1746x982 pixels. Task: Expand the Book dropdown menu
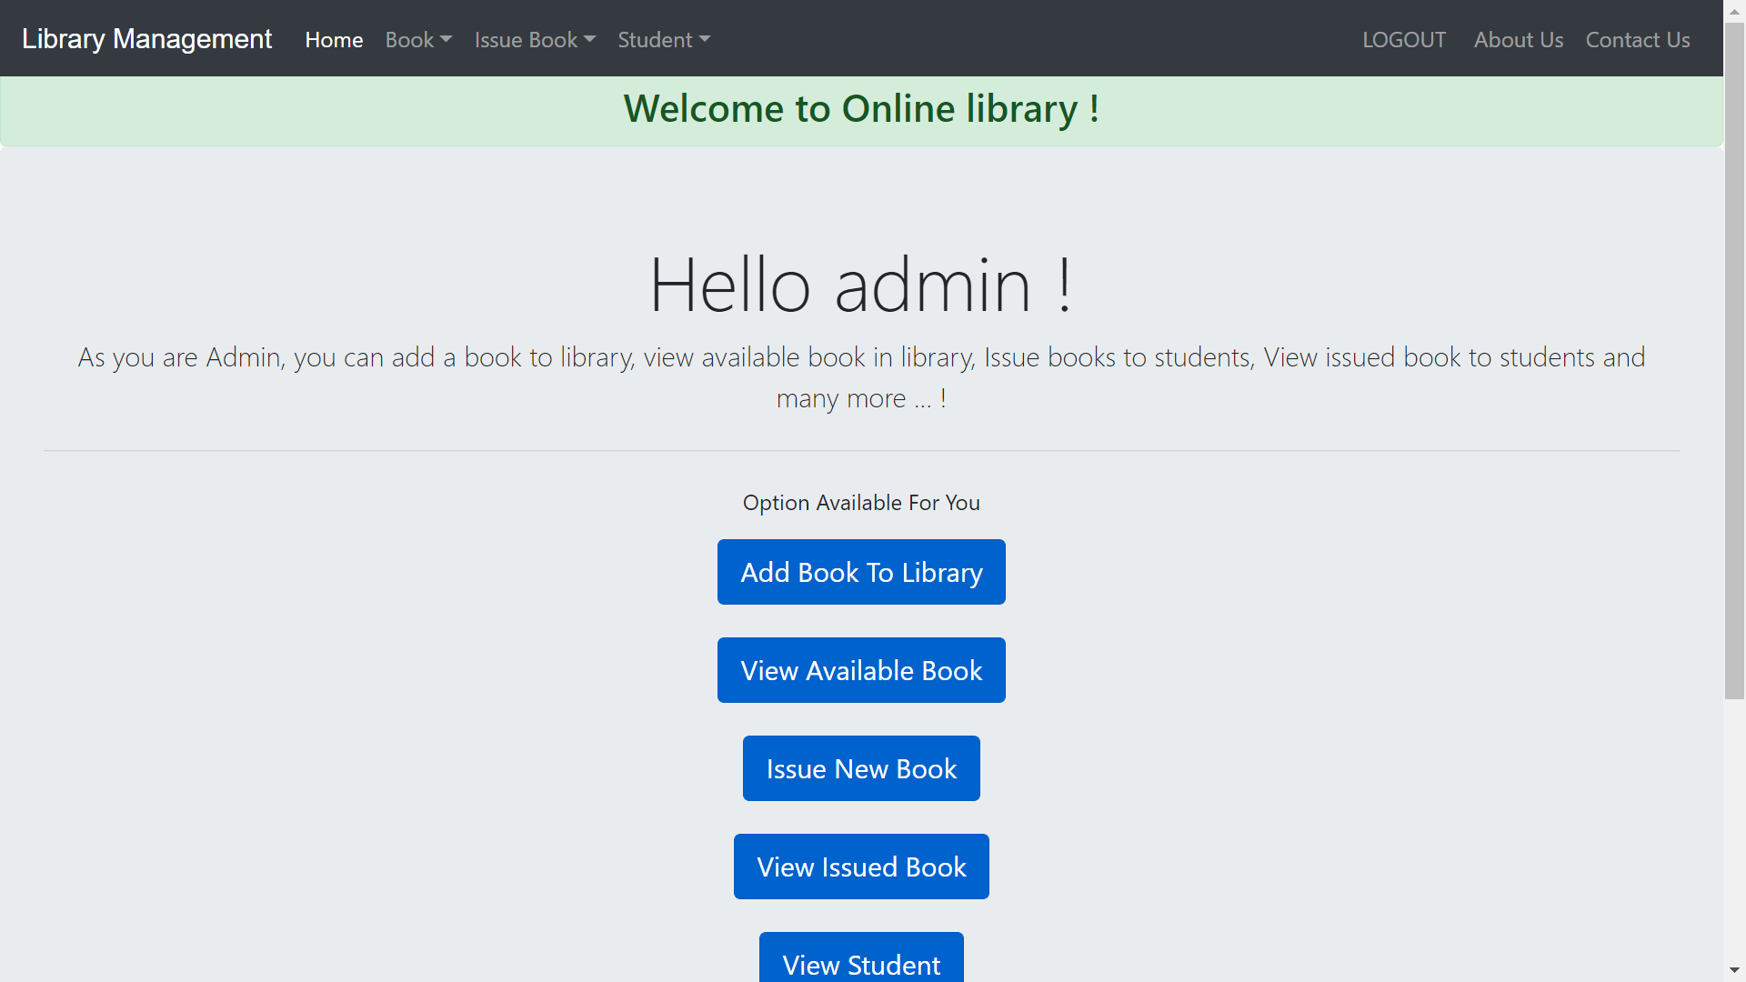pos(418,40)
